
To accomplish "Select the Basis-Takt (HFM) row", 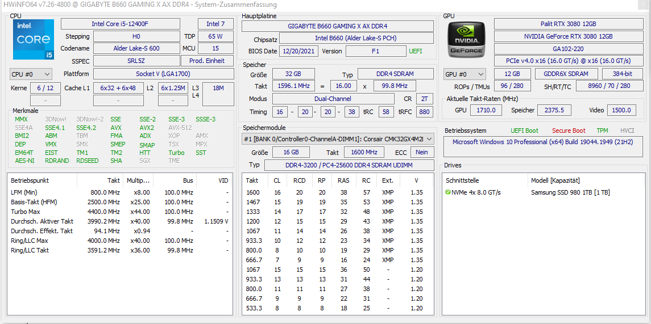I will 119,202.
